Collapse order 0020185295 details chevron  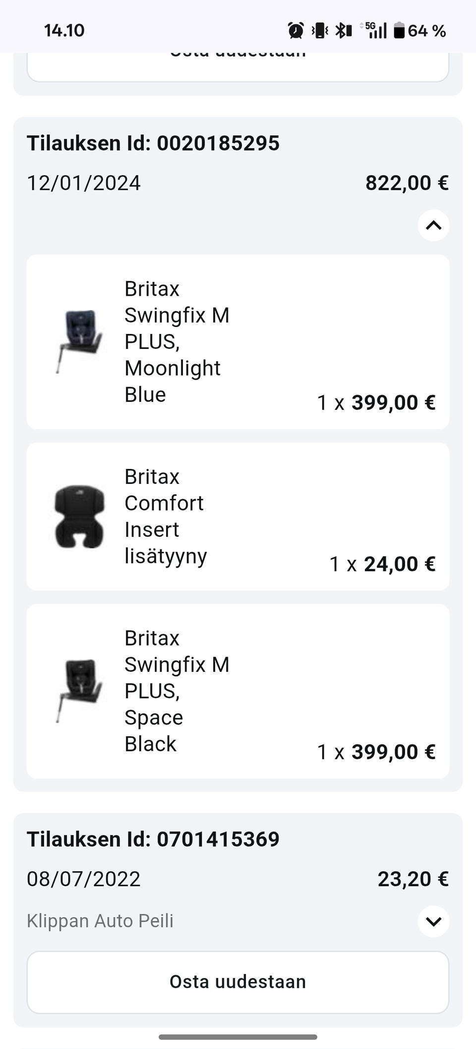(x=433, y=226)
